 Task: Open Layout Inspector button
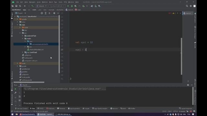pos(185,109)
